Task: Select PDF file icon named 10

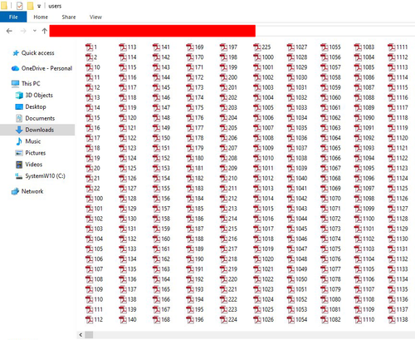Action: [x=89, y=67]
